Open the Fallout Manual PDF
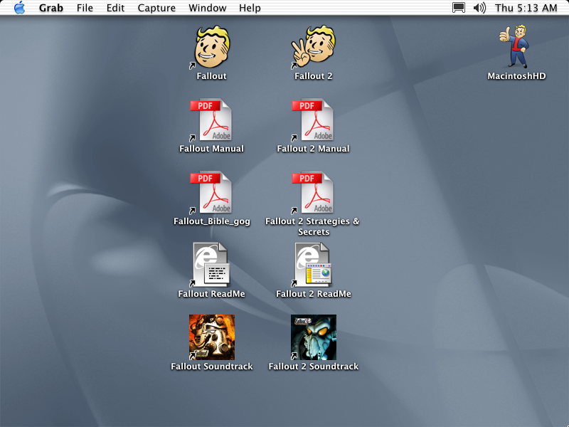 [211, 120]
